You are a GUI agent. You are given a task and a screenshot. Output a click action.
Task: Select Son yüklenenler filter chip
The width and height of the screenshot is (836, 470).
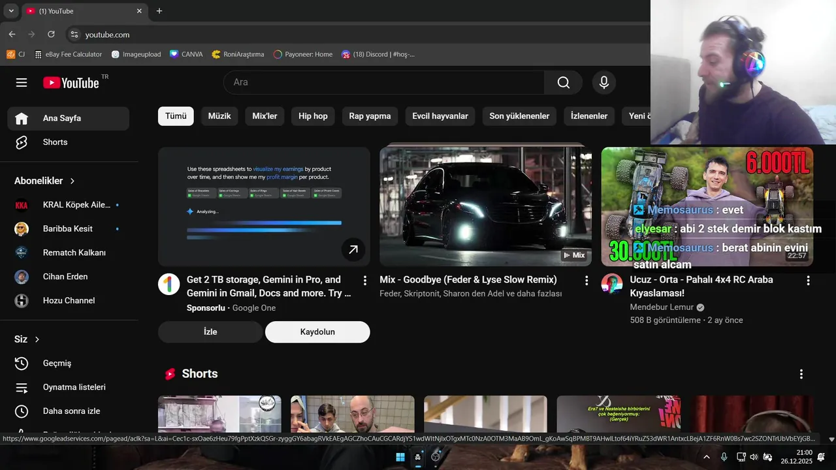[x=519, y=116]
